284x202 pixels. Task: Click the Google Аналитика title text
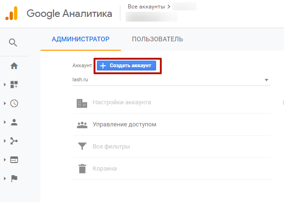(x=70, y=14)
